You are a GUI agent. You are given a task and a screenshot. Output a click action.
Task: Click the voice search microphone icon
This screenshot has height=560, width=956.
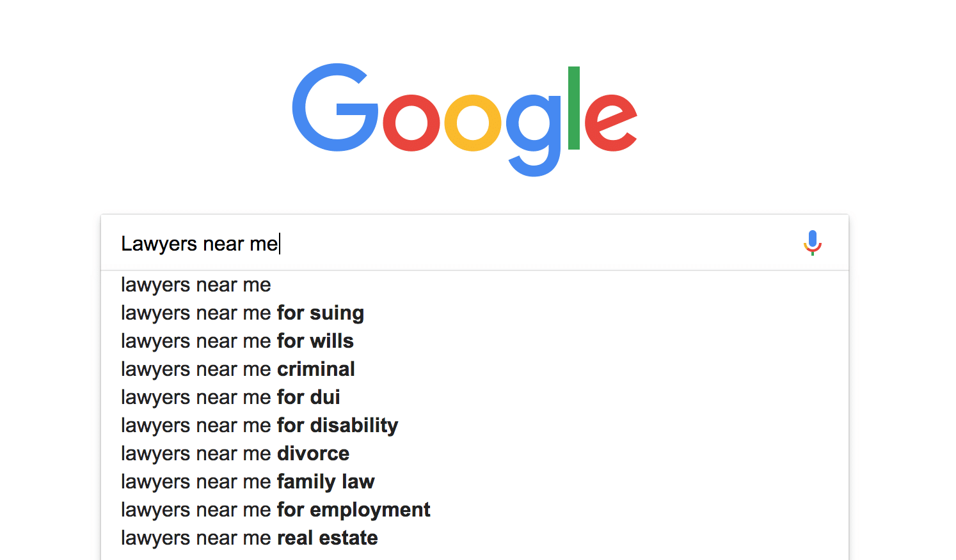pos(812,243)
